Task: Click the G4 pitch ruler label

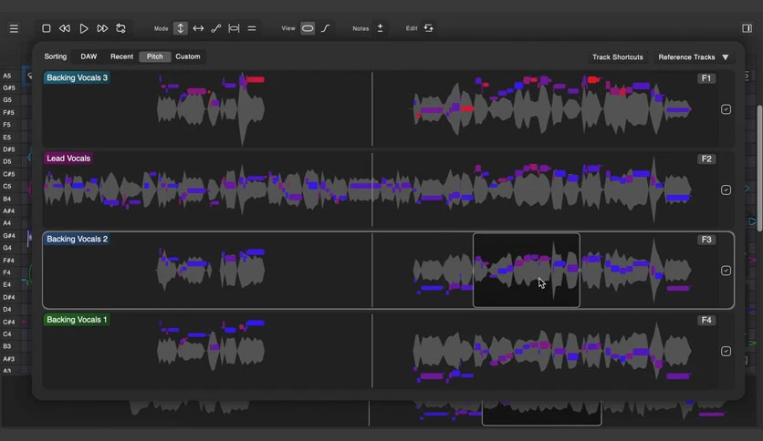Action: (x=6, y=248)
